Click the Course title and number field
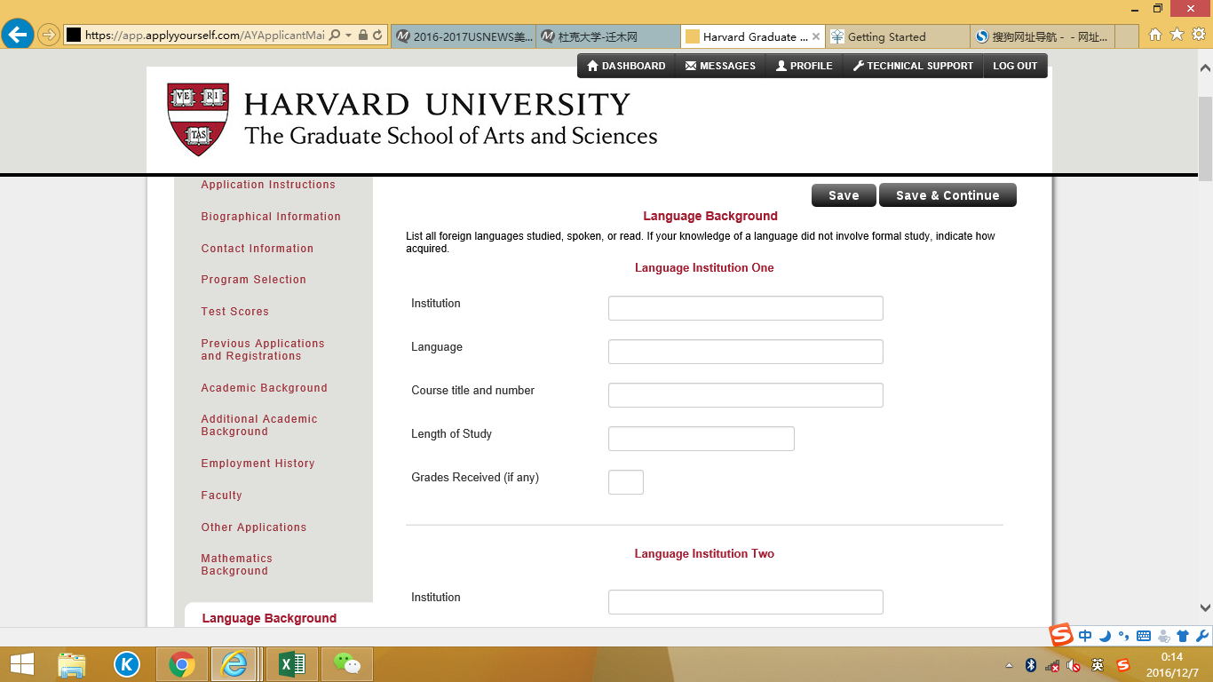The height and width of the screenshot is (682, 1213). (x=746, y=395)
